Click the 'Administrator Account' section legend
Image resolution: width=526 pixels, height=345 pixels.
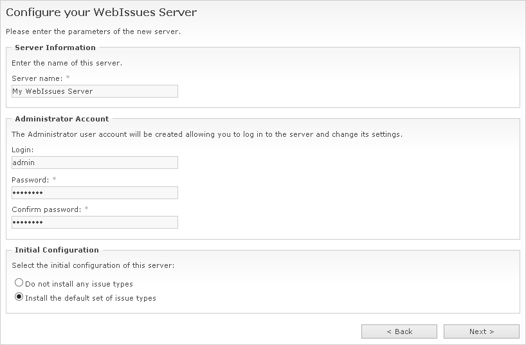pyautogui.click(x=62, y=119)
